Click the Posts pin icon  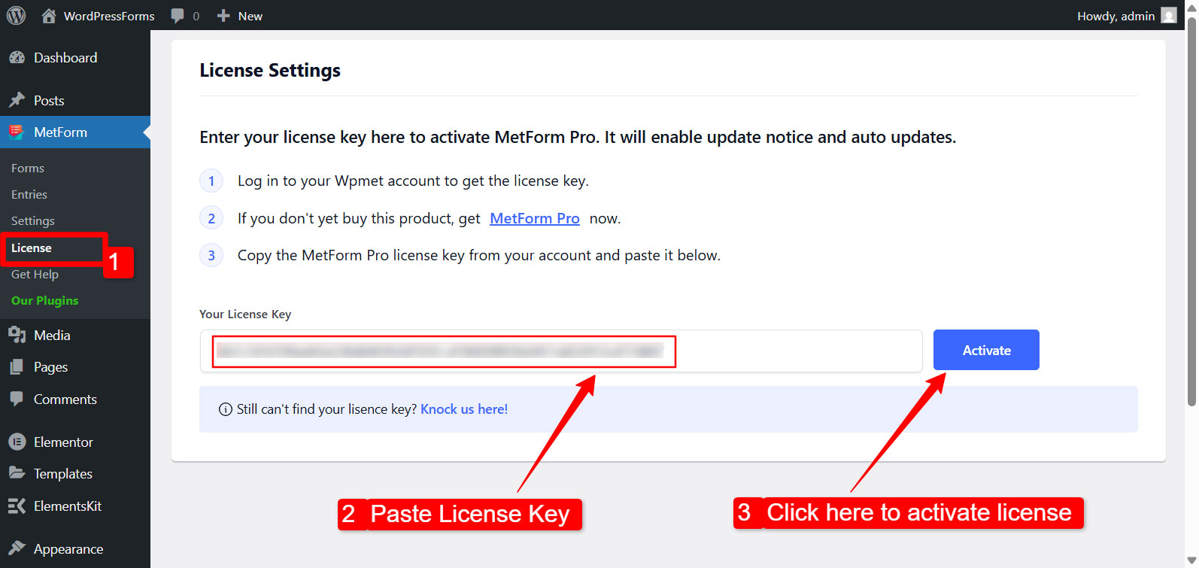[17, 100]
